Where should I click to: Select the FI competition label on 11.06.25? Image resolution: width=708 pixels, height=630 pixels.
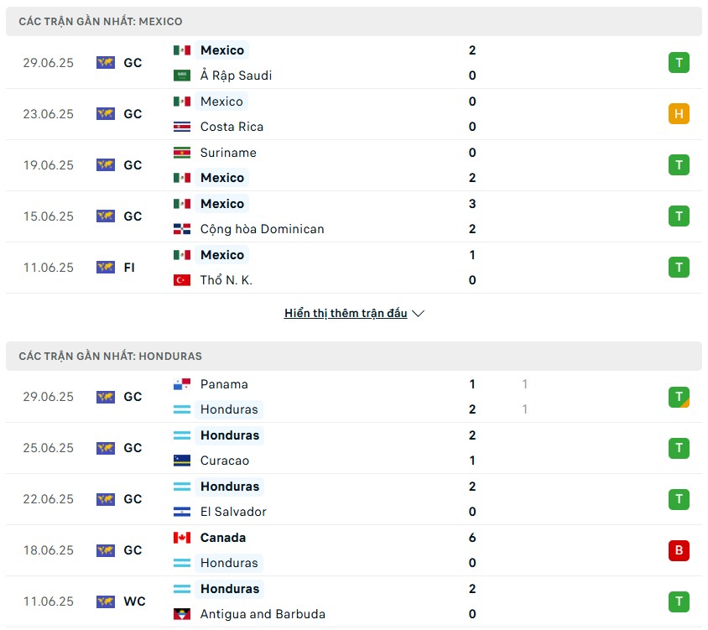coord(129,268)
